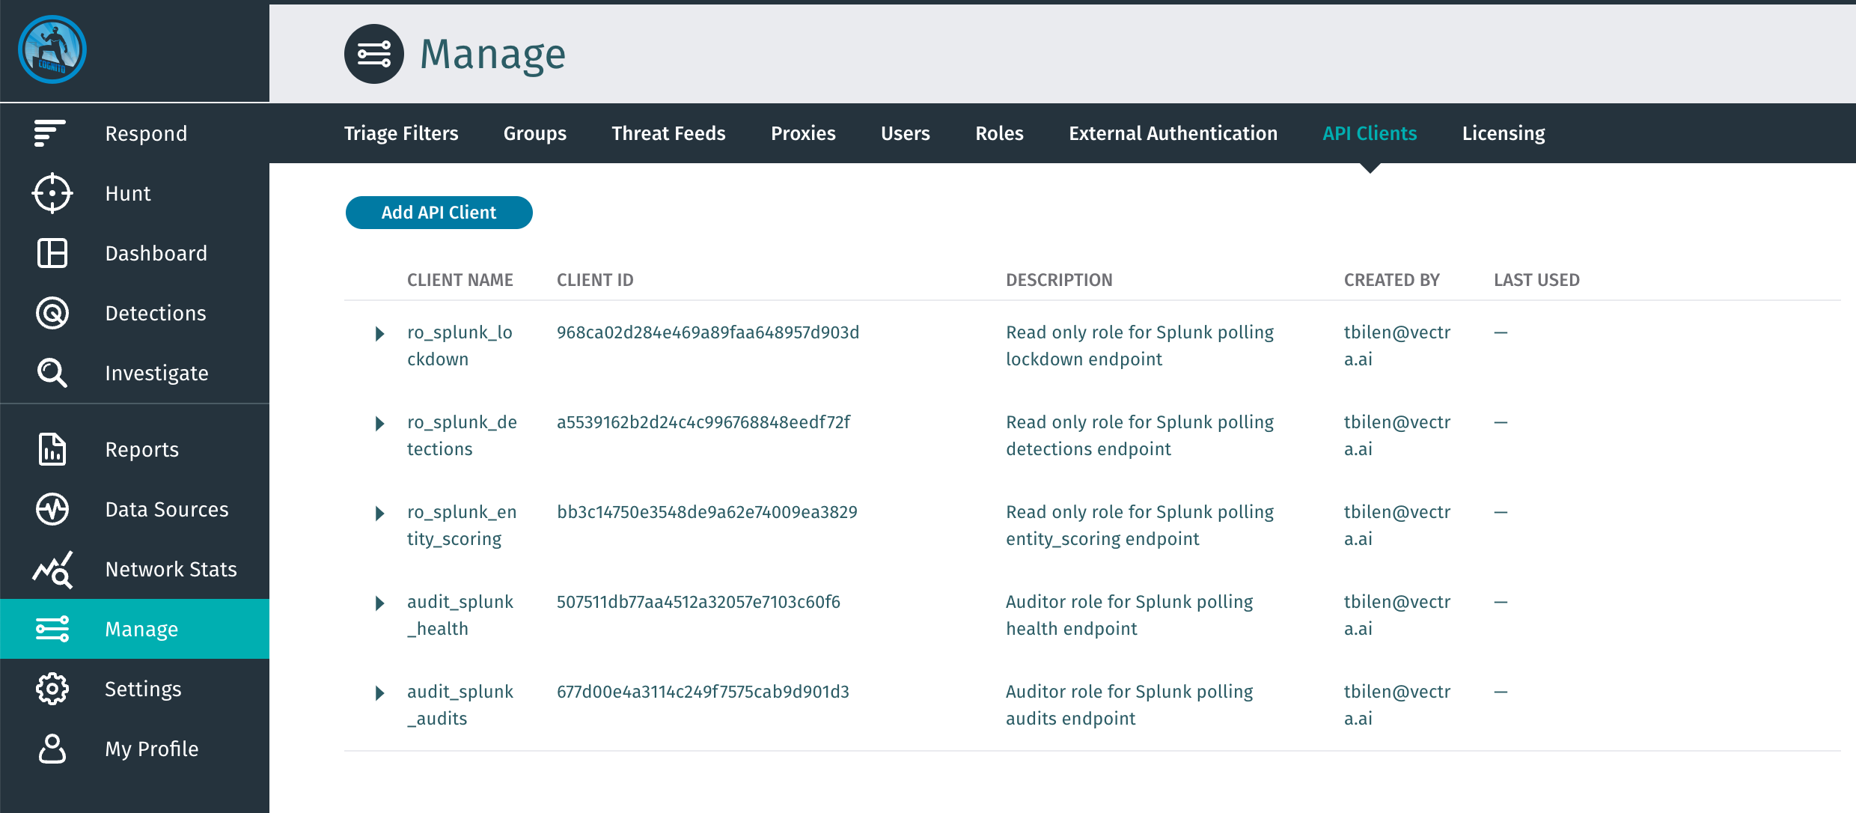Open Settings with the gear icon
The image size is (1856, 813).
click(52, 689)
